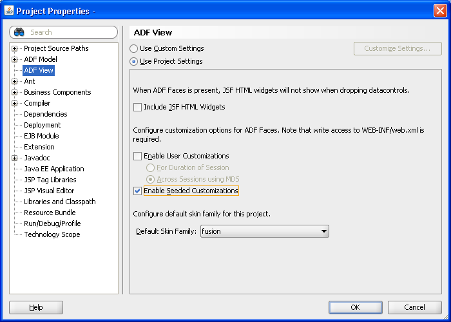Select Deployment category
451x322 pixels.
43,125
